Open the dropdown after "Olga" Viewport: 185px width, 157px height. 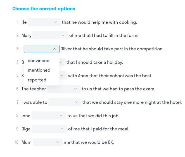(x=49, y=129)
